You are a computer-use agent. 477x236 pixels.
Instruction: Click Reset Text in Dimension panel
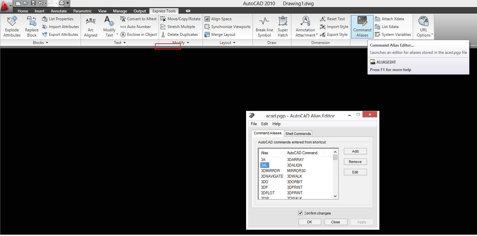point(332,19)
